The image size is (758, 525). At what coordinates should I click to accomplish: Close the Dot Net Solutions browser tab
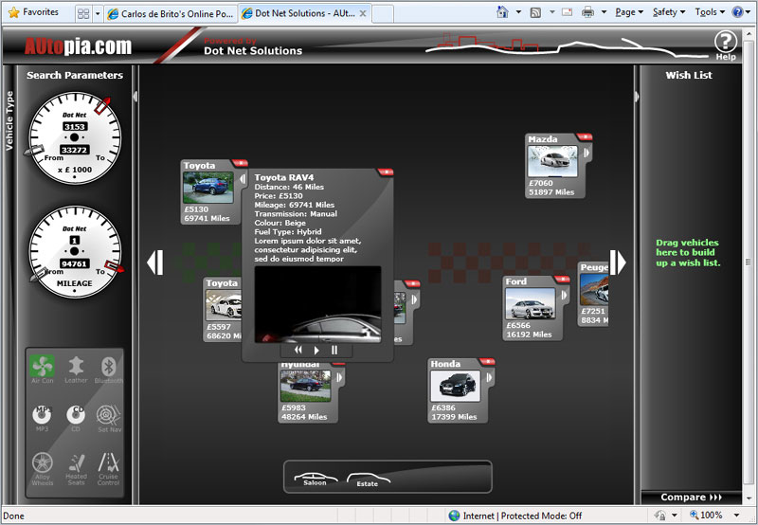point(363,13)
